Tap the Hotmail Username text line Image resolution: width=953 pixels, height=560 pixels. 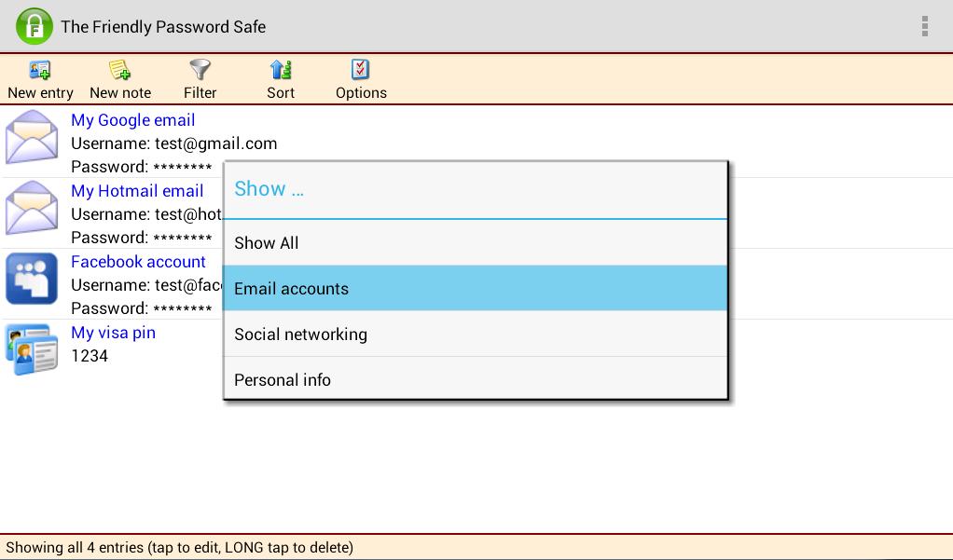(146, 214)
